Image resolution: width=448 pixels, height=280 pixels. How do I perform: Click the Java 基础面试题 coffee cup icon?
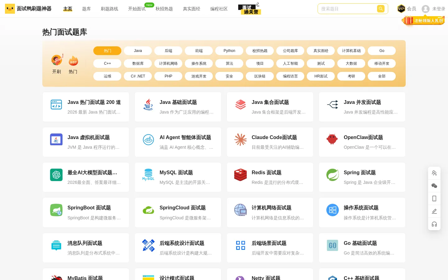pos(148,105)
